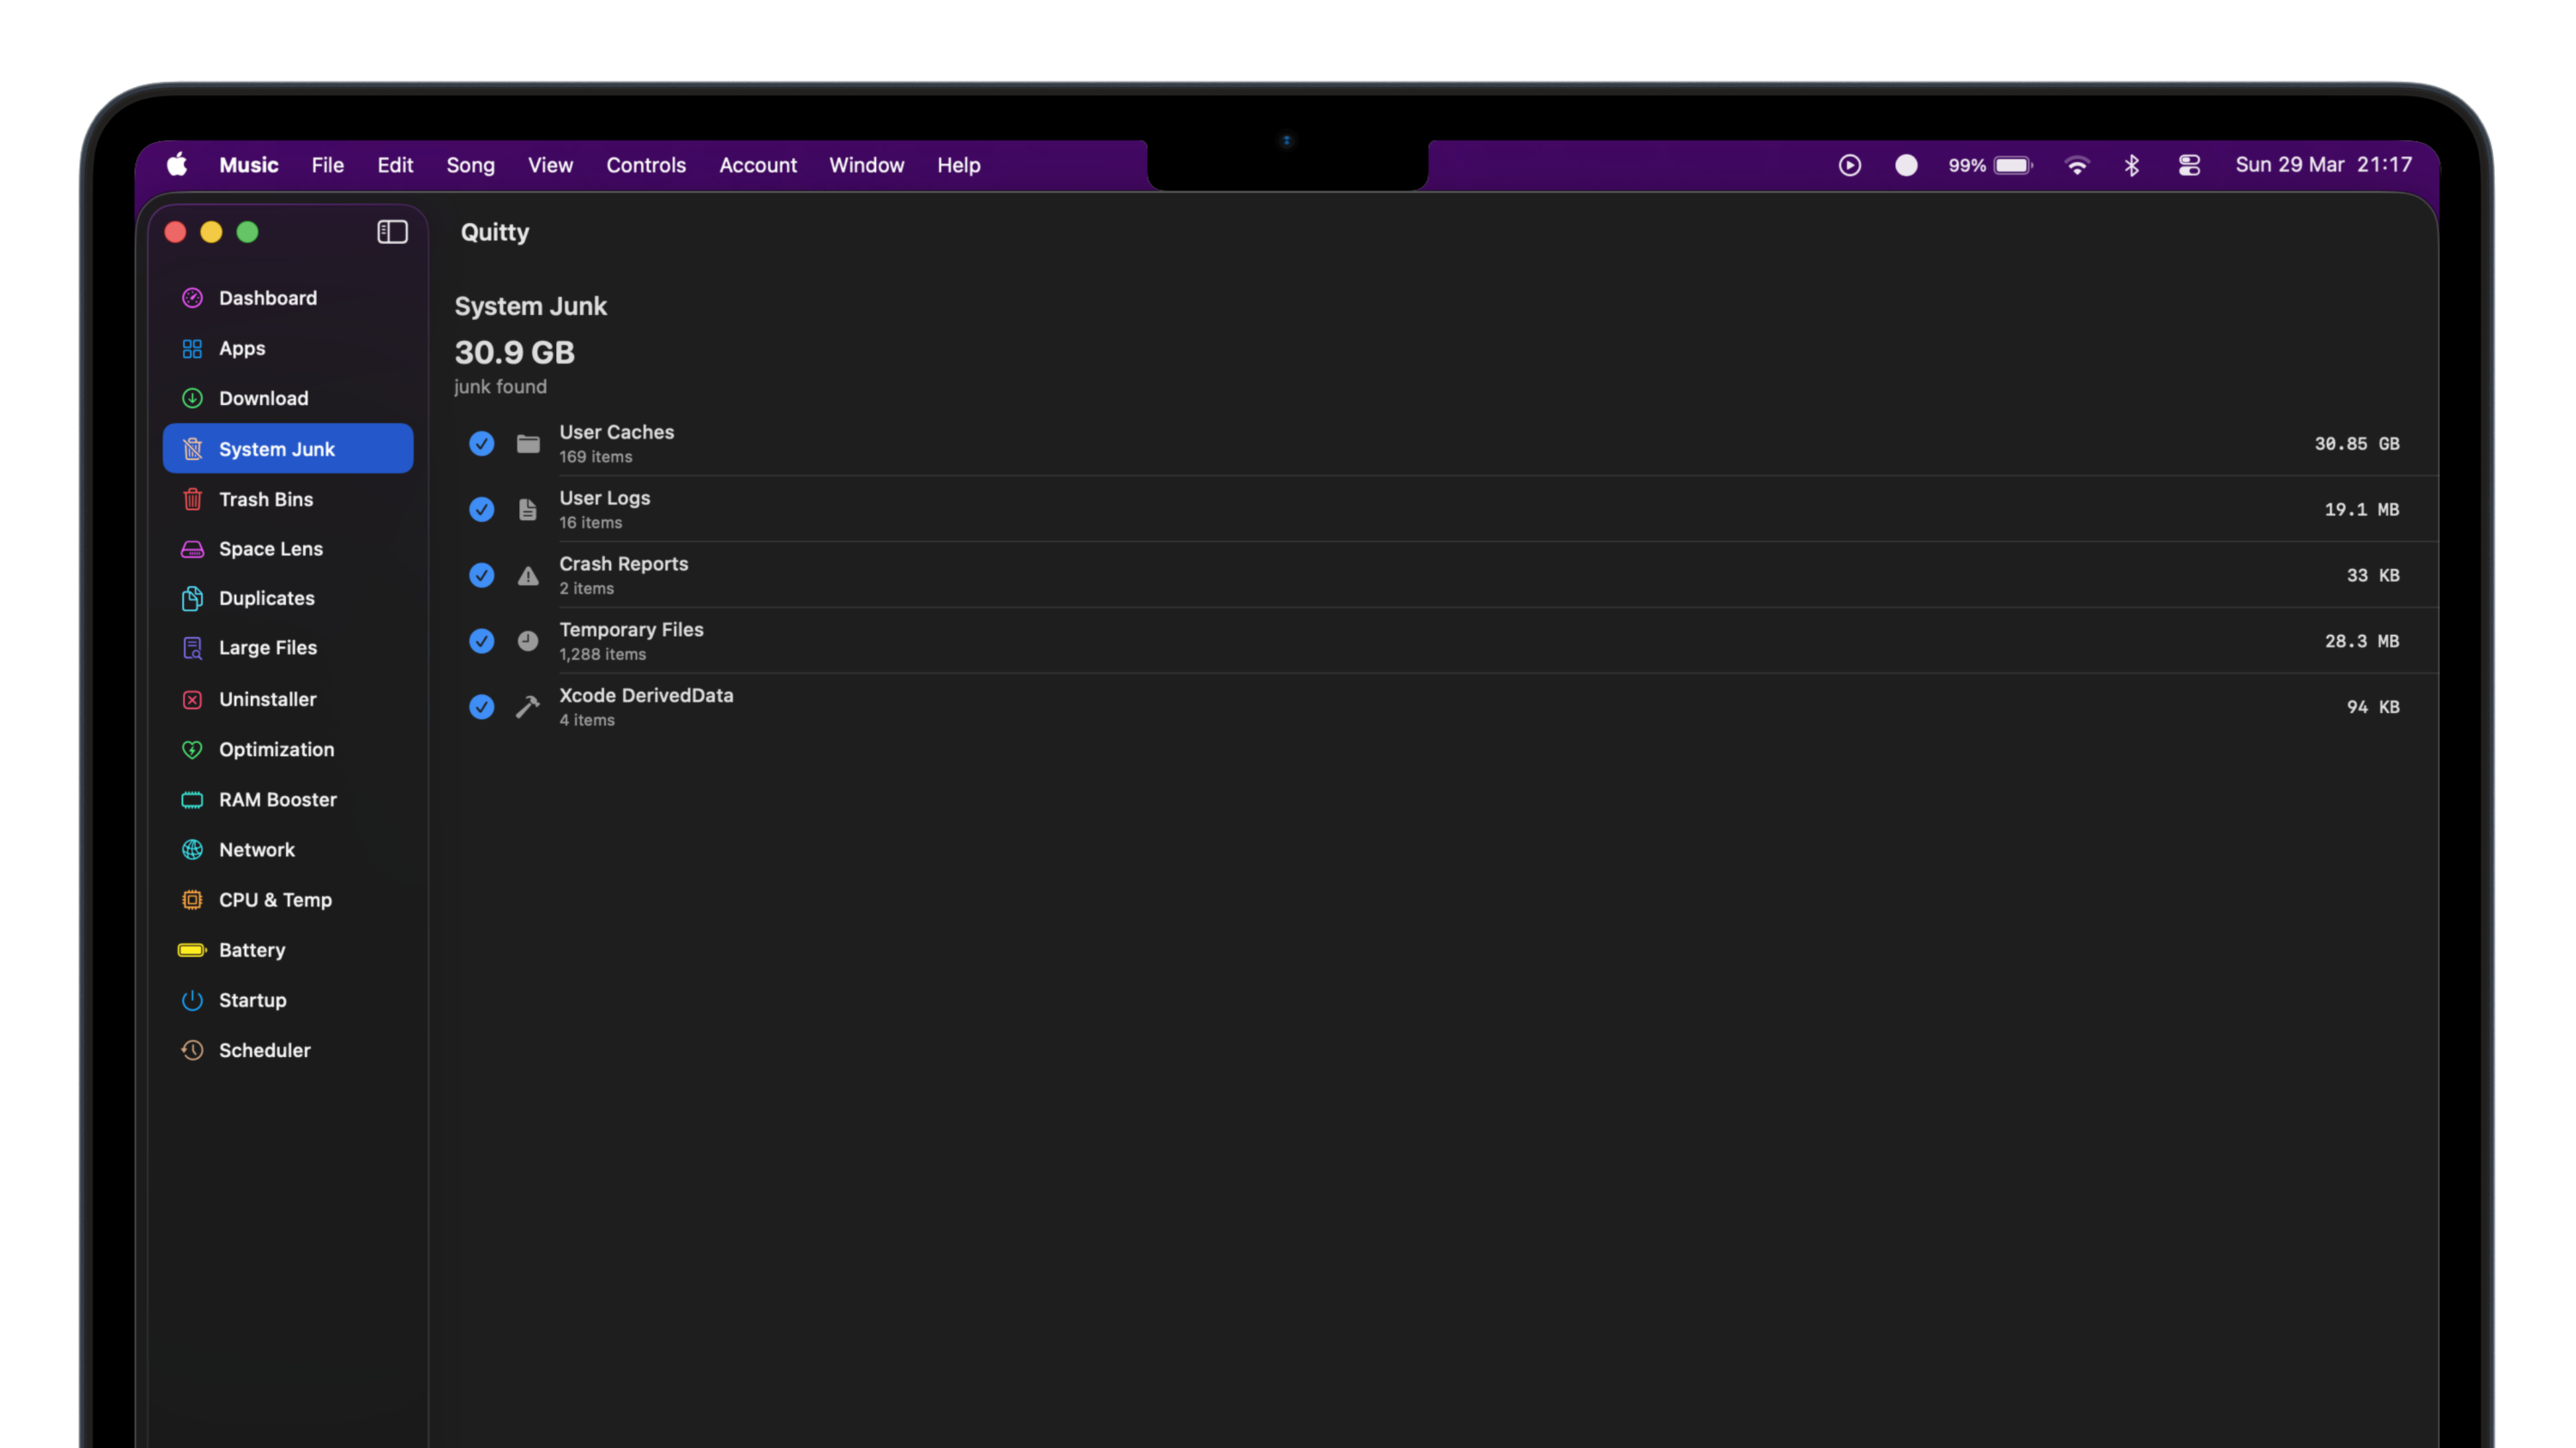The image size is (2576, 1448).
Task: Open the Space Lens tool
Action: (x=270, y=548)
